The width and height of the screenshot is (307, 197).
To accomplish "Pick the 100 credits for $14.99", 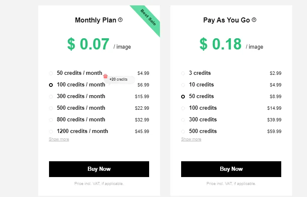I will coord(183,108).
